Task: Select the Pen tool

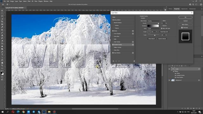Action: (2, 52)
